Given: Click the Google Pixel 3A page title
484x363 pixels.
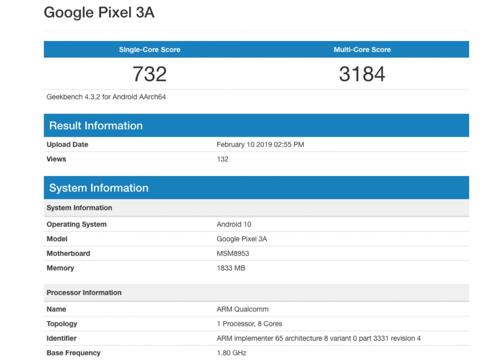Looking at the screenshot, I should pyautogui.click(x=99, y=13).
